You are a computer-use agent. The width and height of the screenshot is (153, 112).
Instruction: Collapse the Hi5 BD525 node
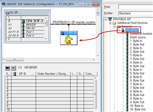tap(119, 30)
